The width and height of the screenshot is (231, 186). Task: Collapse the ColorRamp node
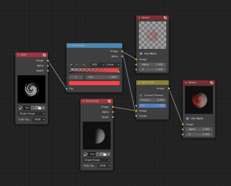click(x=70, y=46)
